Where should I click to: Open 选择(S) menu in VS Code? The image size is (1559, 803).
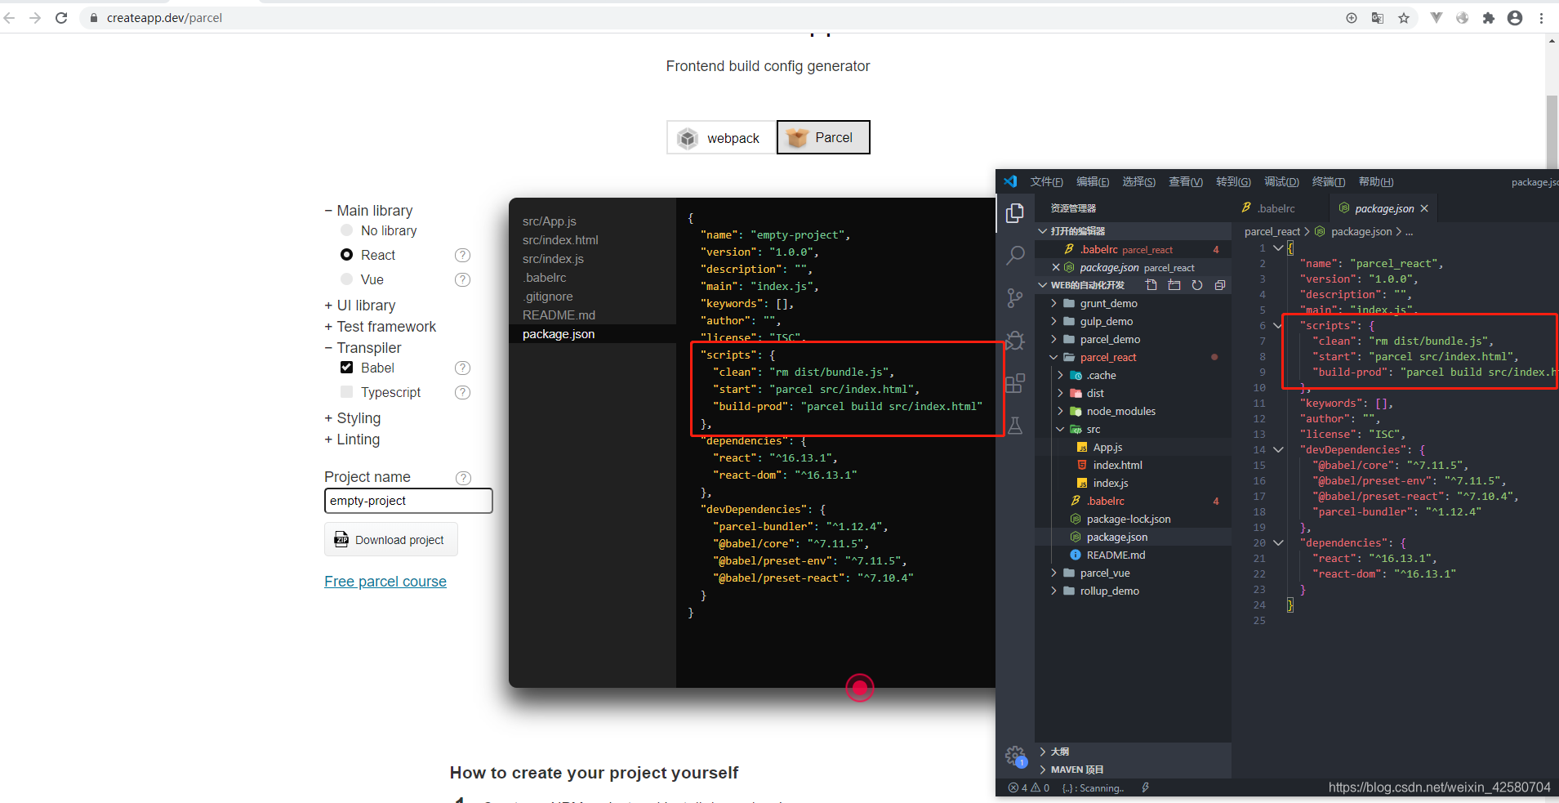coord(1138,182)
